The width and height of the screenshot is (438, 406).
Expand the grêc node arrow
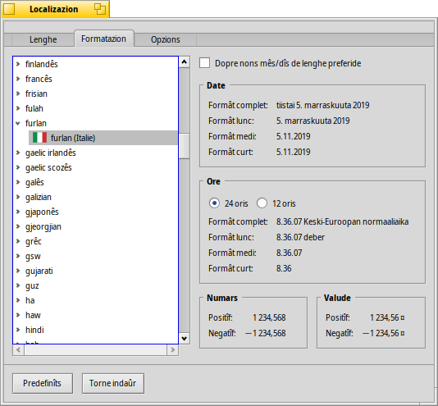pyautogui.click(x=18, y=241)
